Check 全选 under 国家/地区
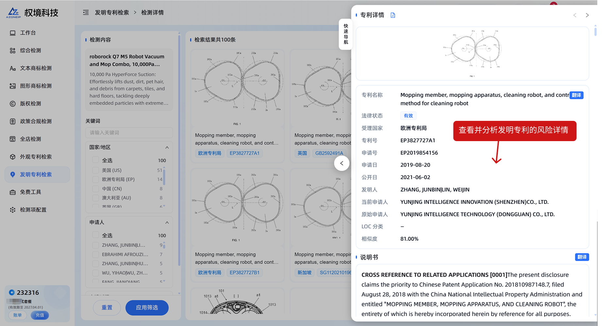 pyautogui.click(x=95, y=160)
